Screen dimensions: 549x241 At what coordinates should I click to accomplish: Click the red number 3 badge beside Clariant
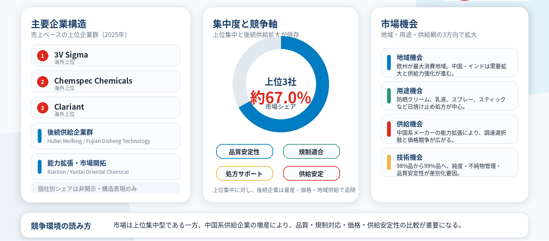(x=43, y=108)
